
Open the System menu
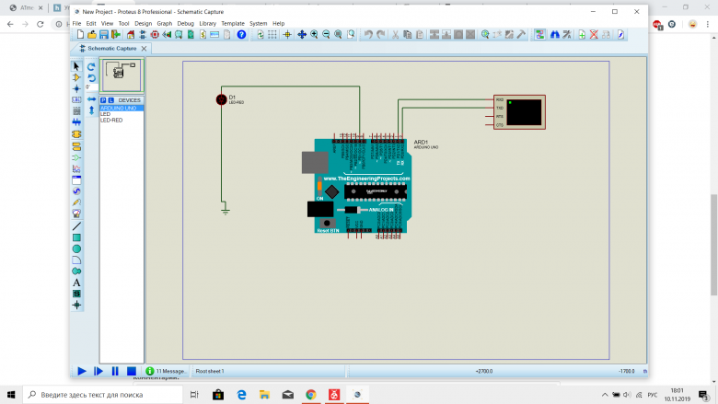pyautogui.click(x=259, y=23)
